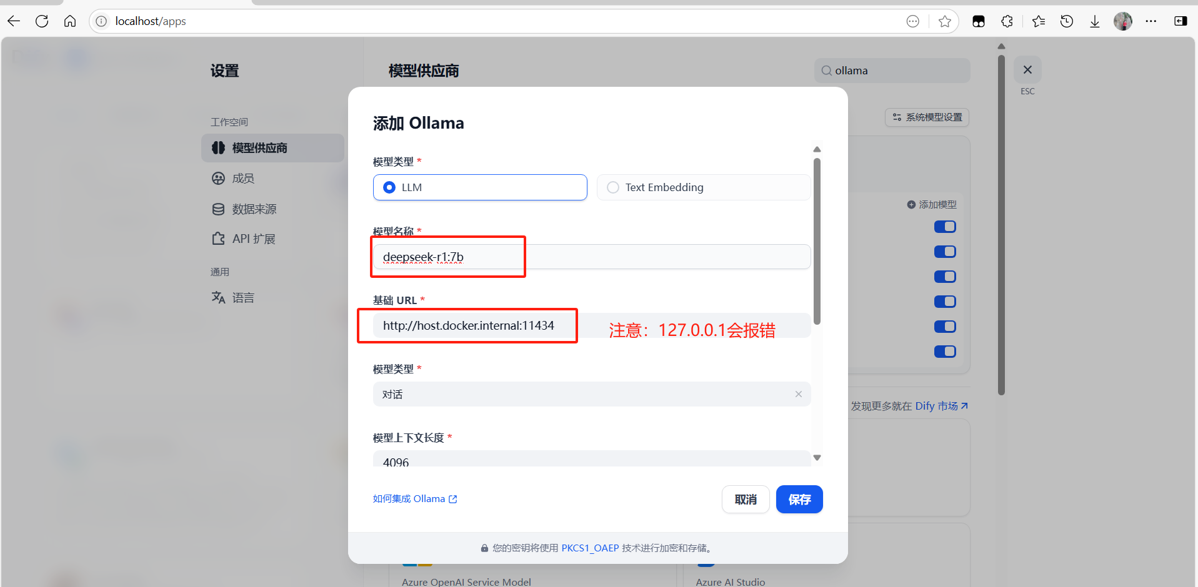
Task: Click the 取消 button
Action: (746, 500)
